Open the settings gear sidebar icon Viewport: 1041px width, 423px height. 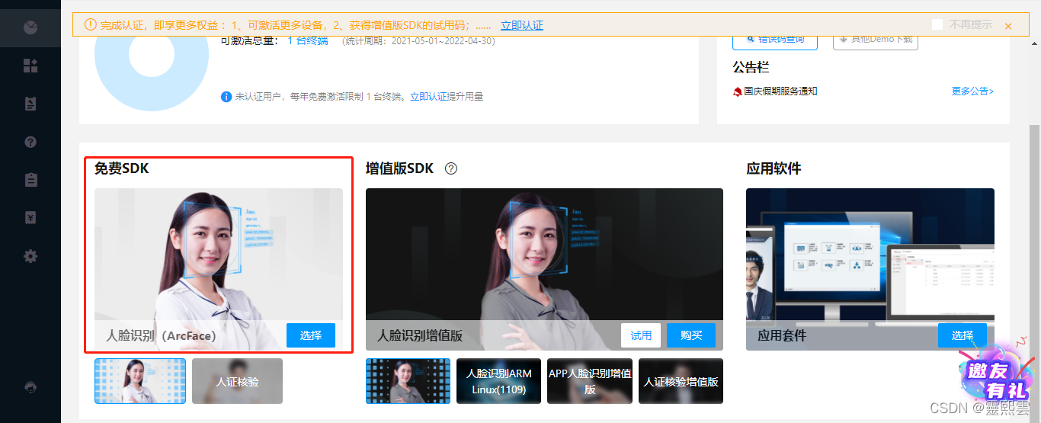point(30,256)
